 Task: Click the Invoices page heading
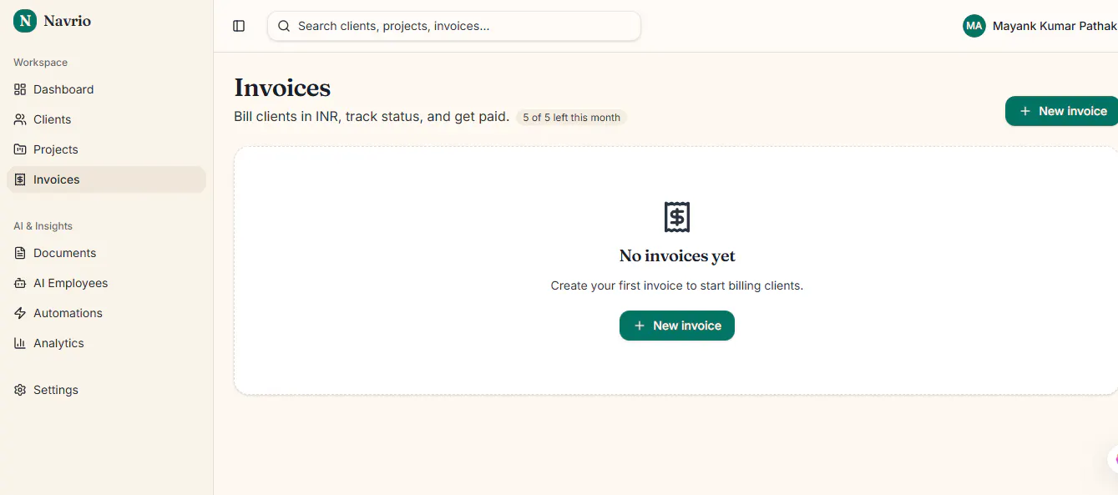(x=282, y=88)
